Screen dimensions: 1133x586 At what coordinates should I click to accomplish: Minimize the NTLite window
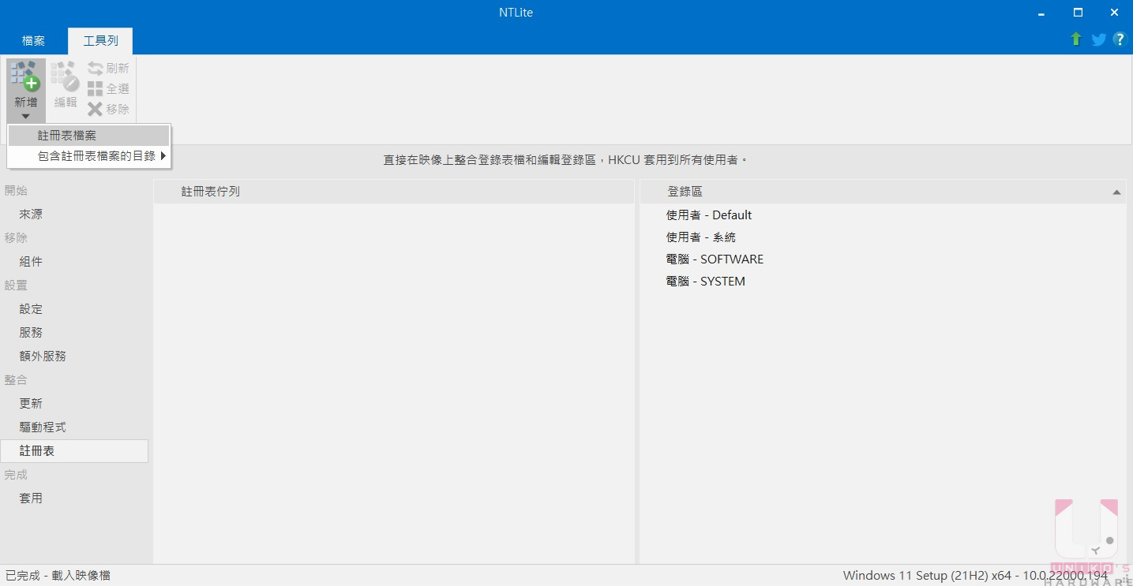point(1041,13)
